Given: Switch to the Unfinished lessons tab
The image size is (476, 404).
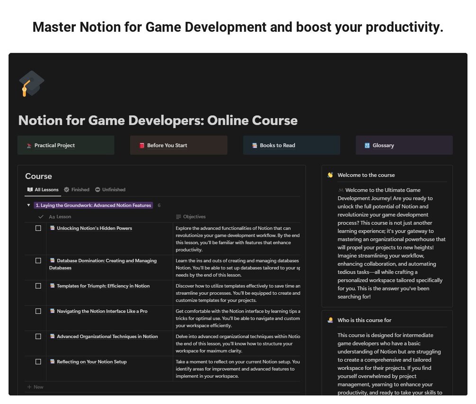Looking at the screenshot, I should [x=110, y=189].
